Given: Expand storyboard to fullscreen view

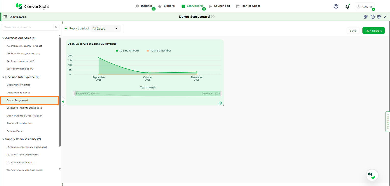Looking at the screenshot, I should point(385,17).
